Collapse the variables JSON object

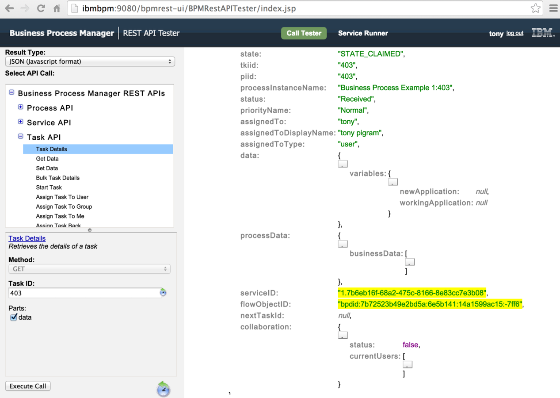click(x=393, y=182)
